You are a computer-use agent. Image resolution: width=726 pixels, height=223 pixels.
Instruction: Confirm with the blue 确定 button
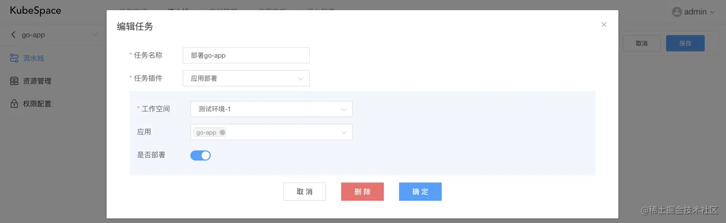tap(420, 191)
